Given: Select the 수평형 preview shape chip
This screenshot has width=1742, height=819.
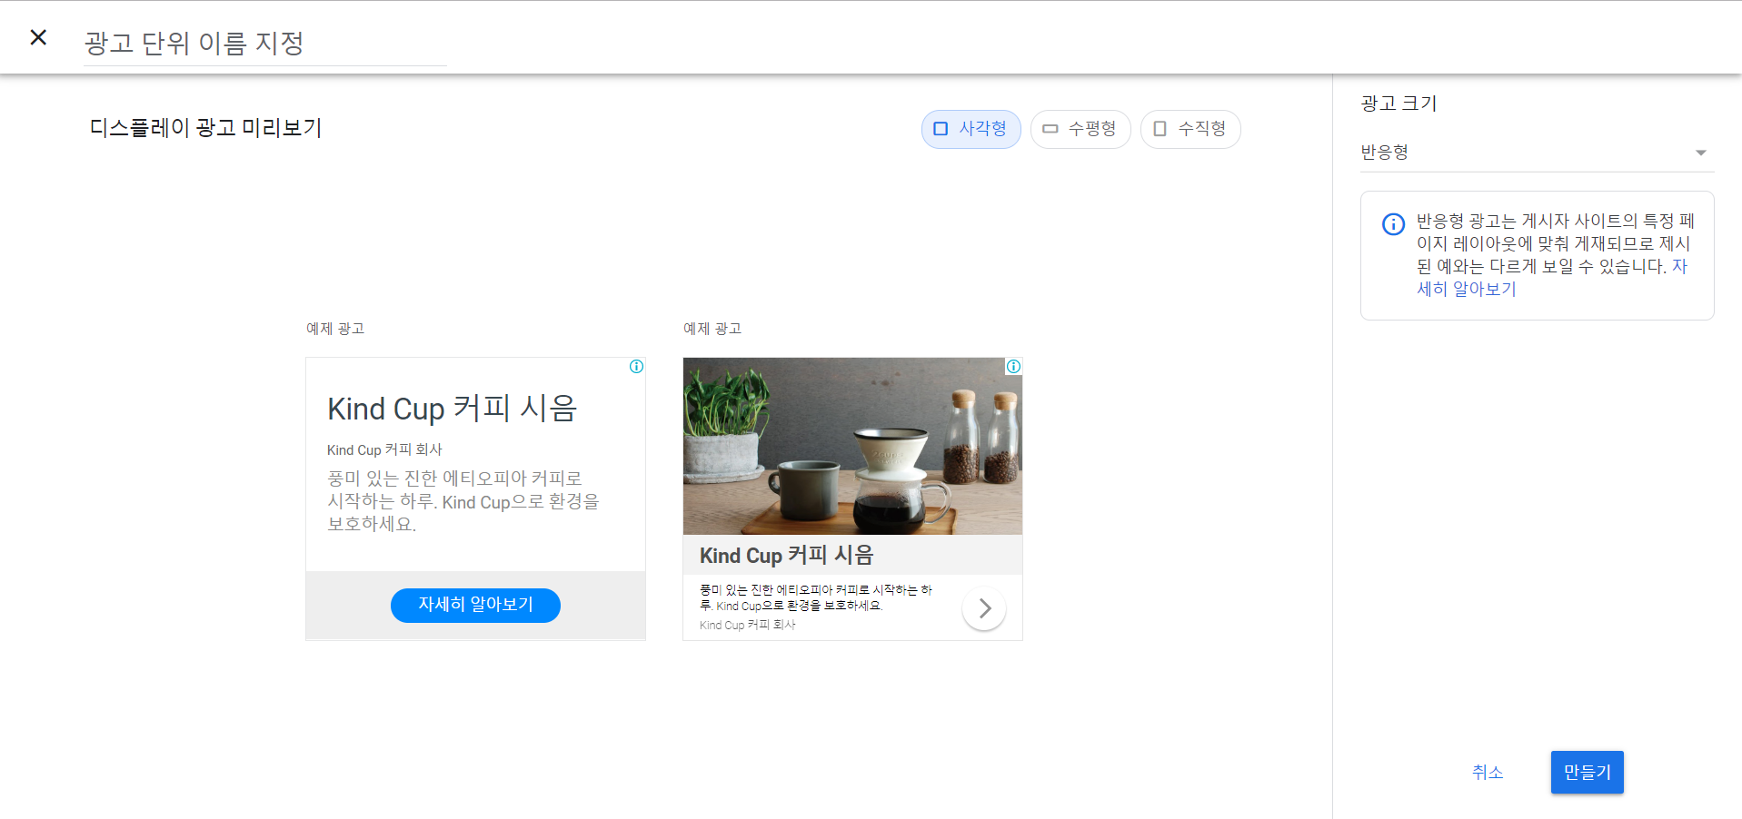Looking at the screenshot, I should coord(1080,129).
